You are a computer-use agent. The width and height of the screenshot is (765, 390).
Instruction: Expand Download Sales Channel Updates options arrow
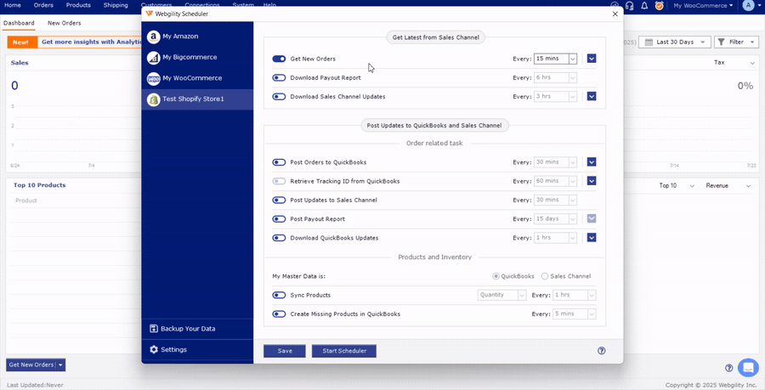click(x=592, y=97)
